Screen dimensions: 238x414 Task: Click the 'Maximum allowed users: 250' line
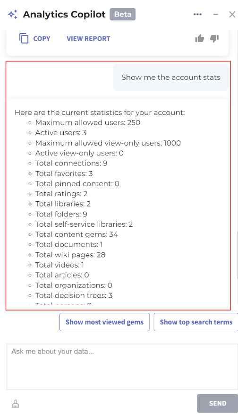point(88,123)
